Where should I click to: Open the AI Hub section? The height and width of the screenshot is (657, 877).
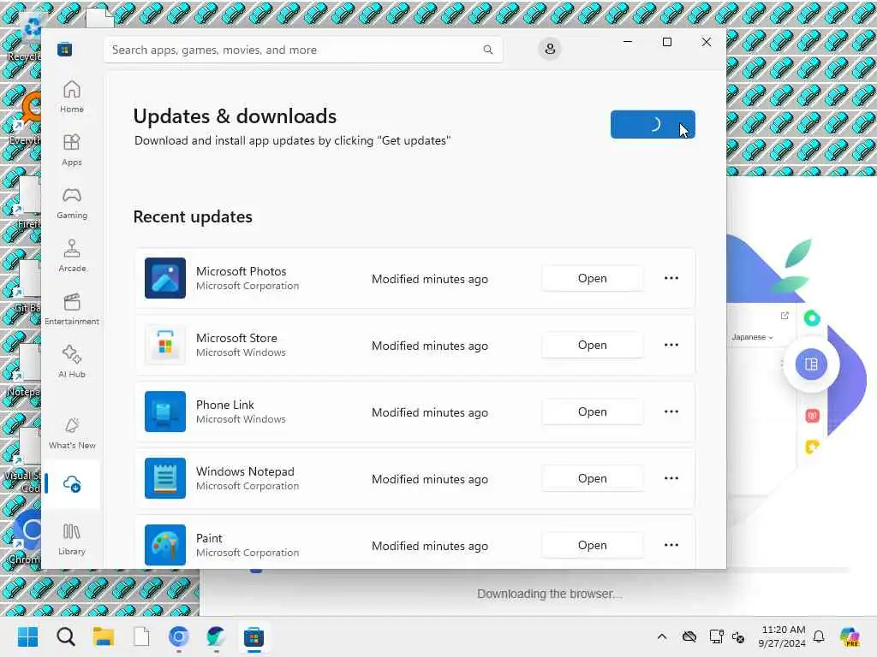click(72, 363)
